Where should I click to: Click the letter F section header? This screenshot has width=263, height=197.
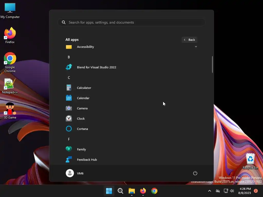click(69, 139)
